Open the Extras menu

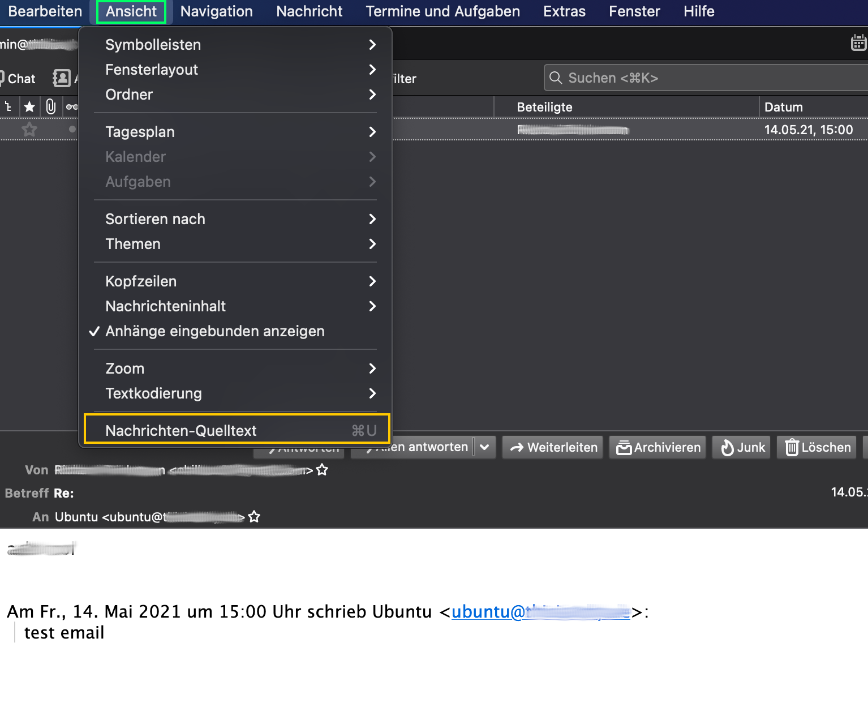pos(564,11)
